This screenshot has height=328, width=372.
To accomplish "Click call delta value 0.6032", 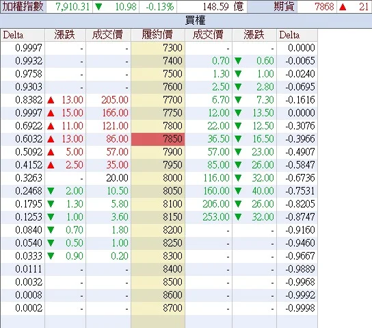I will tap(29, 139).
